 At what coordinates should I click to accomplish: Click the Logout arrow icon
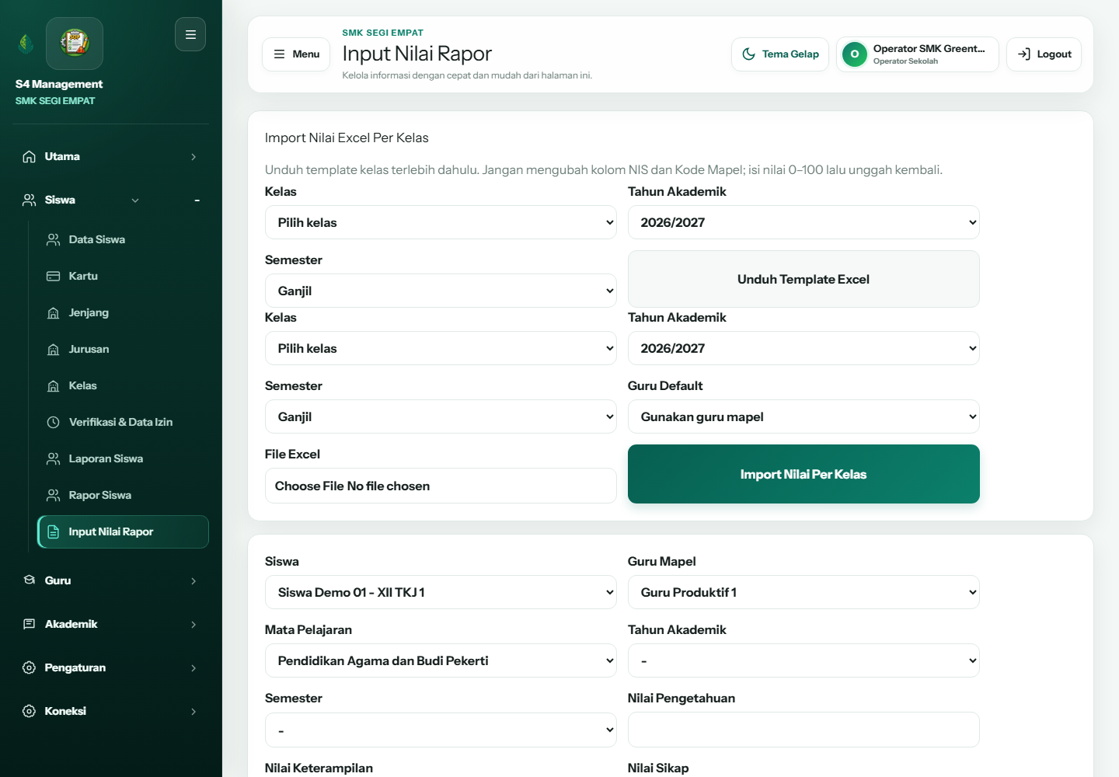[x=1024, y=54]
